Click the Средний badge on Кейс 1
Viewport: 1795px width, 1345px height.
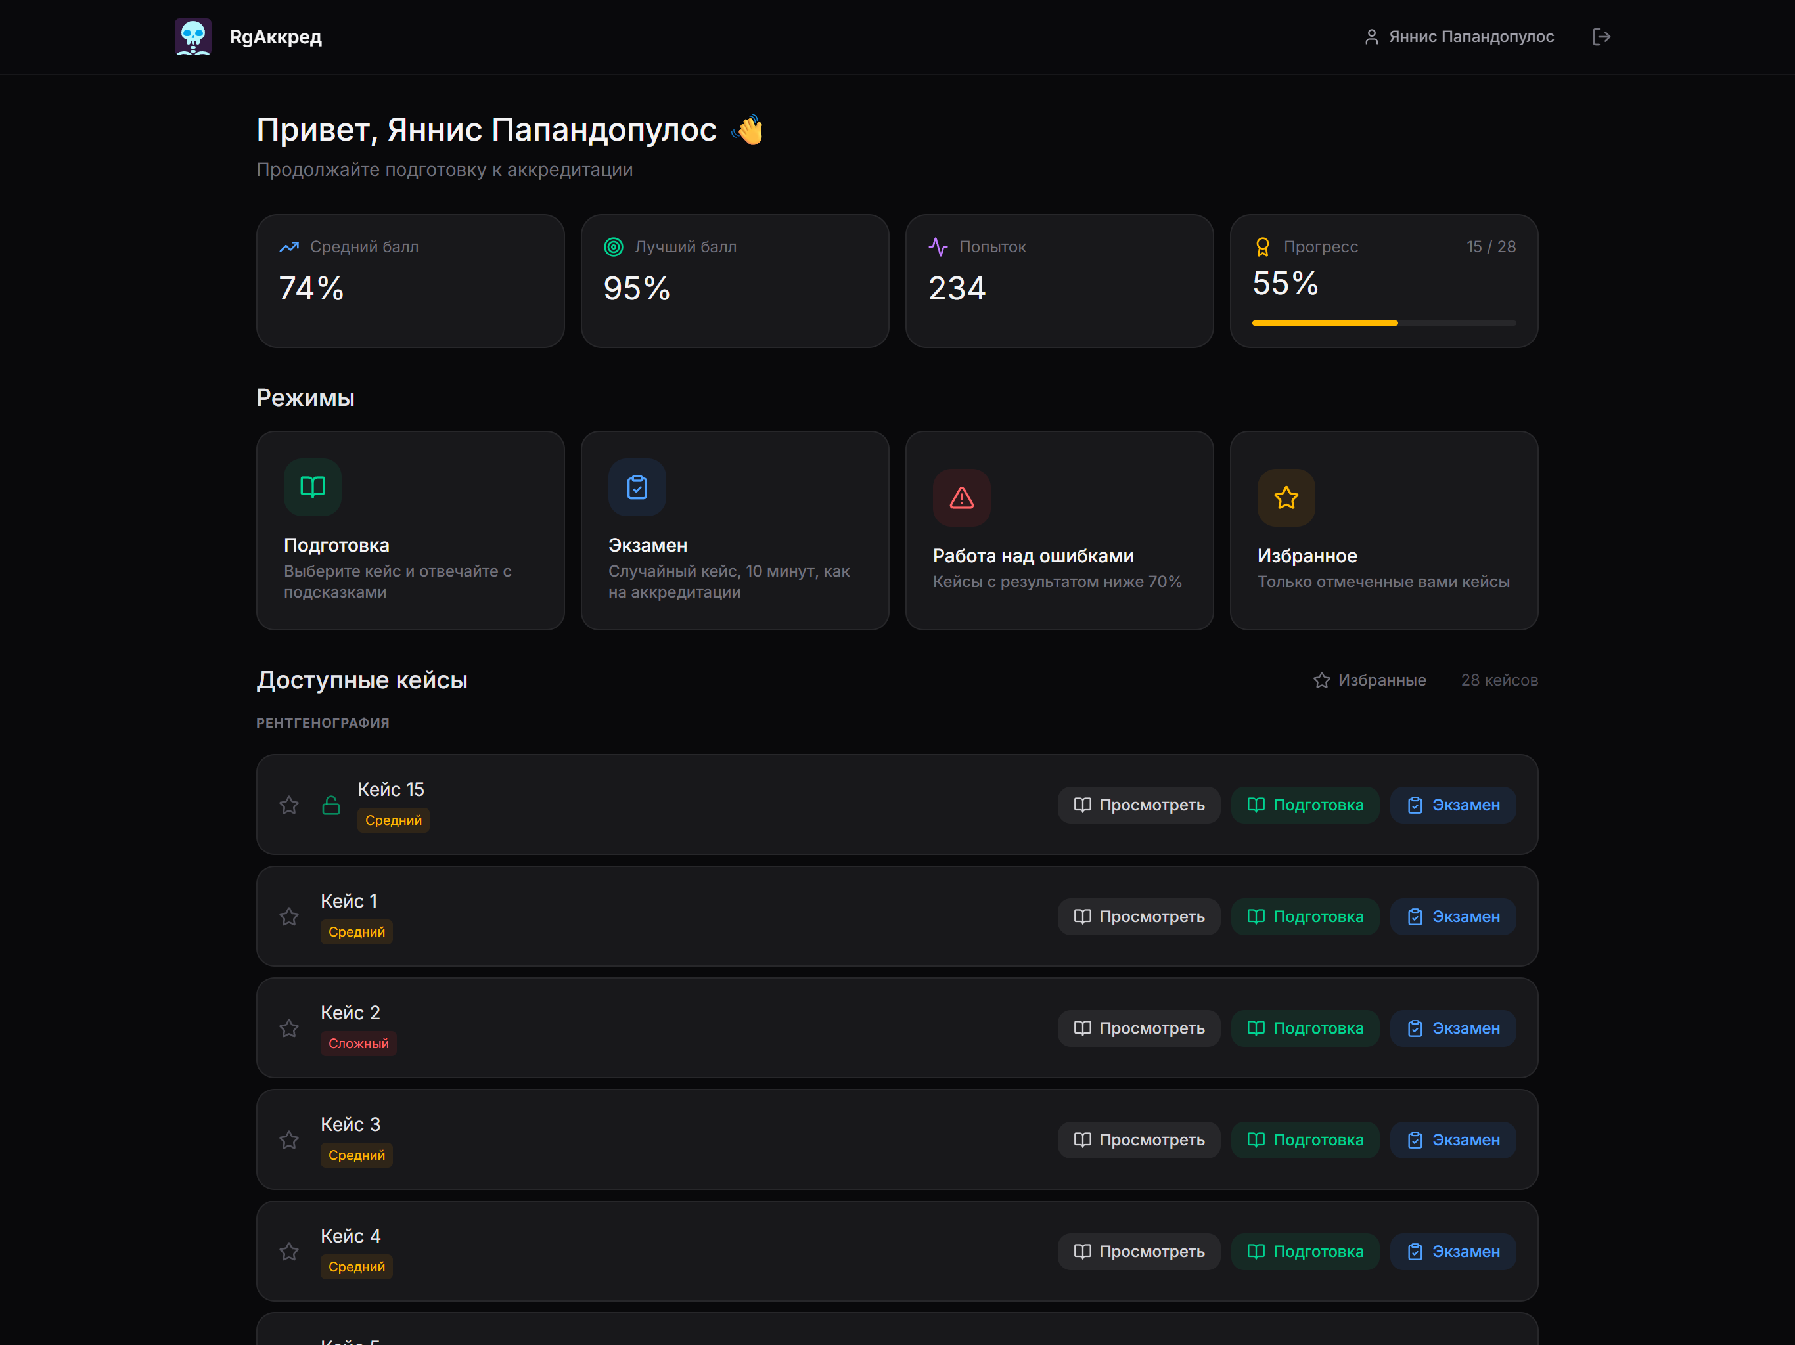click(357, 932)
